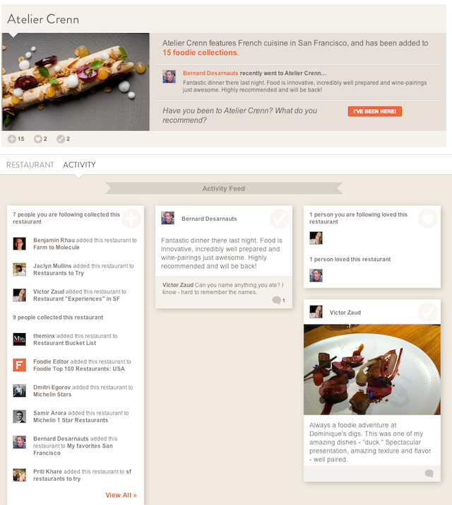The height and width of the screenshot is (505, 452).
Task: Select the ACTIVITY tab
Action: 79,165
